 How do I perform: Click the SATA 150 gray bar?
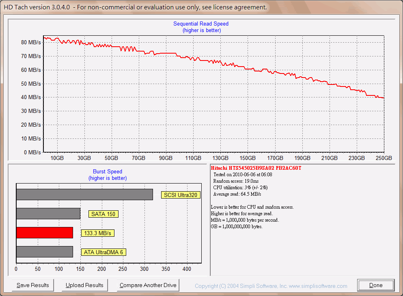coord(48,214)
